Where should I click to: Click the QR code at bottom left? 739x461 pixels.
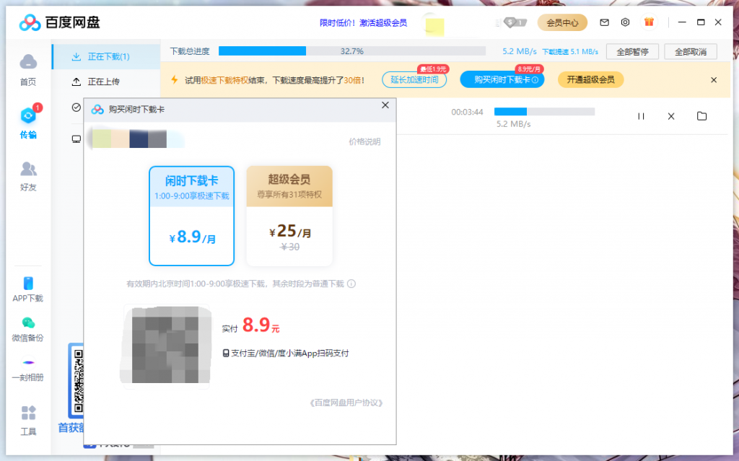[x=78, y=381]
